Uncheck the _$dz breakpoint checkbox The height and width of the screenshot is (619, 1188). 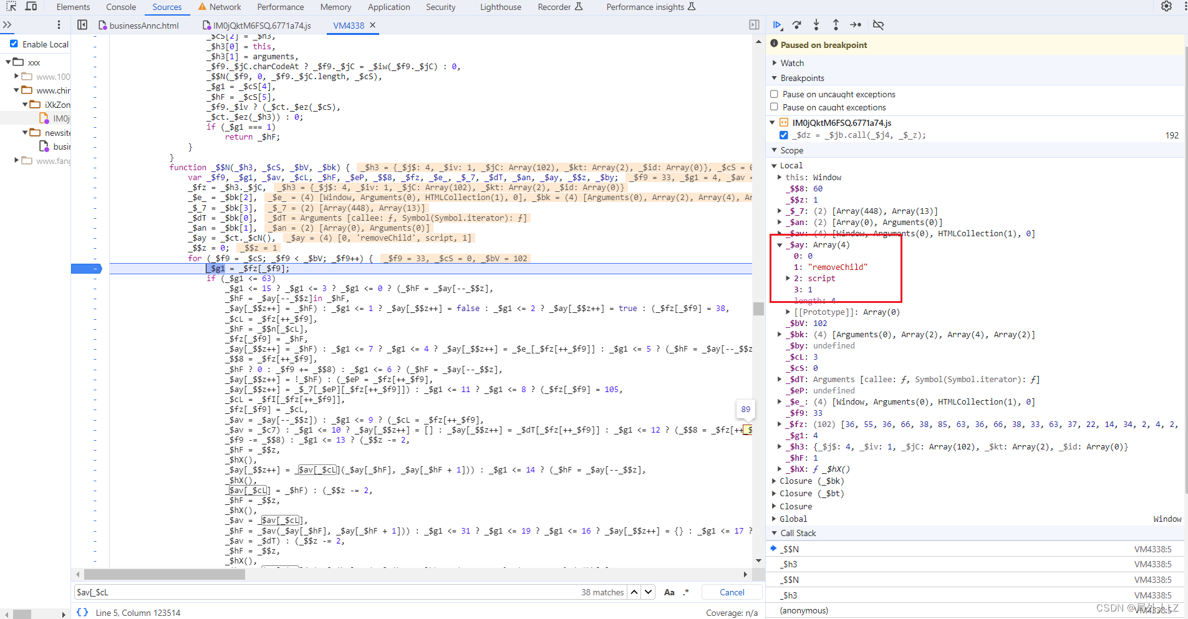click(784, 135)
